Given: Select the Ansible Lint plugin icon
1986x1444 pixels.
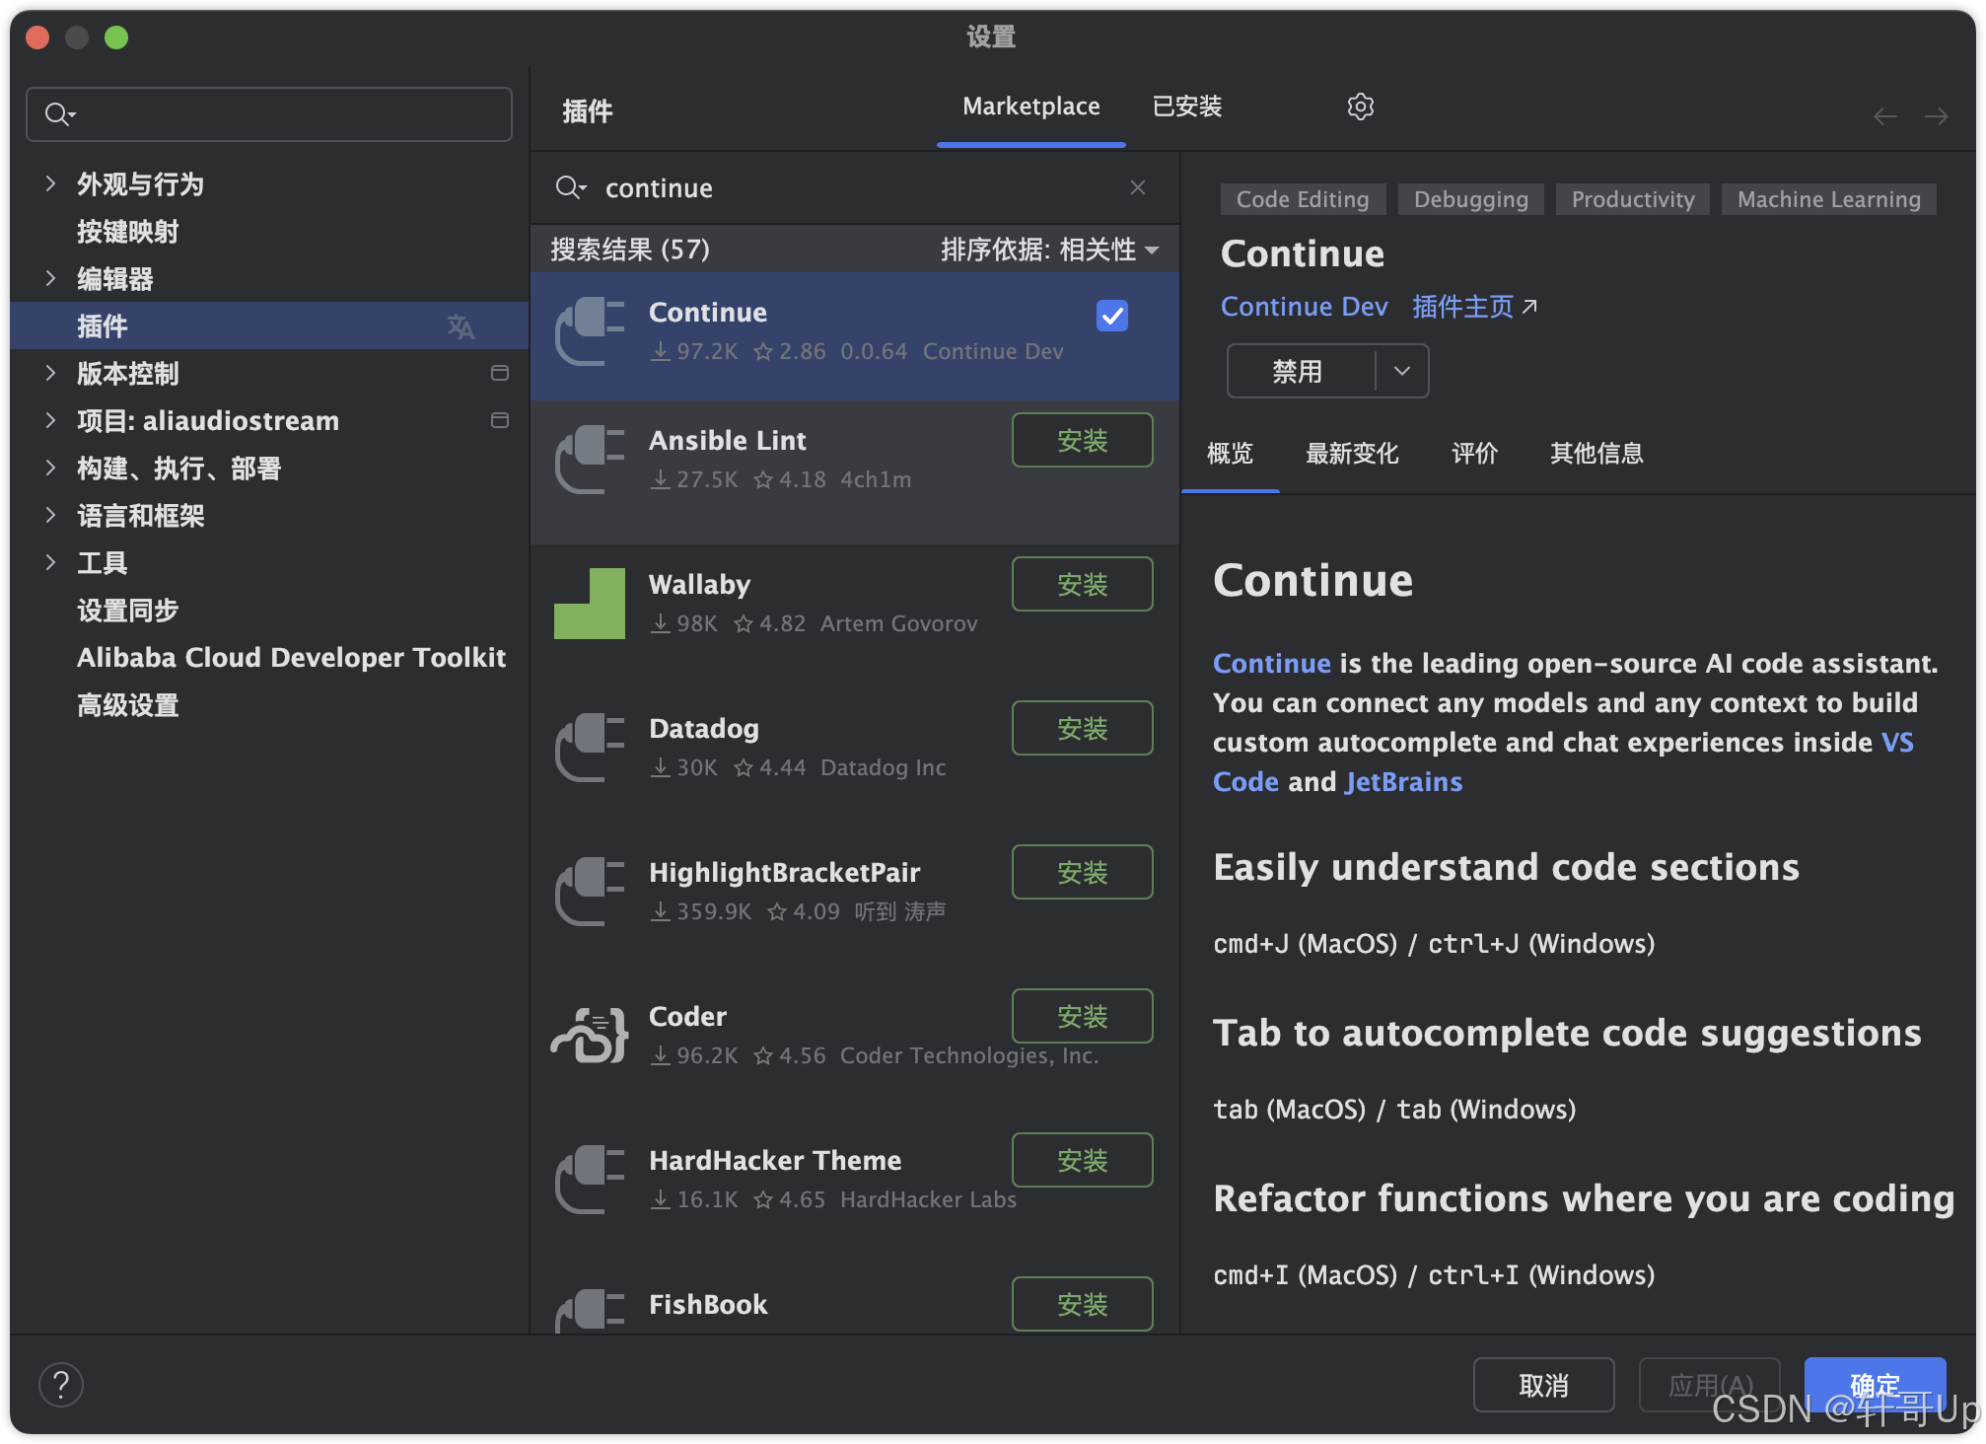Looking at the screenshot, I should (x=590, y=460).
